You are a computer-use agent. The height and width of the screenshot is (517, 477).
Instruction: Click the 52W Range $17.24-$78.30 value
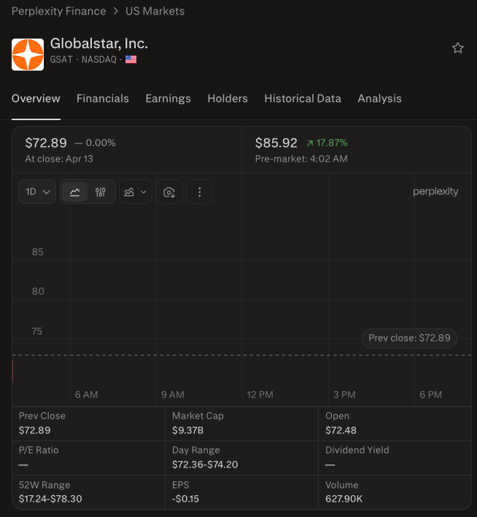pos(50,499)
